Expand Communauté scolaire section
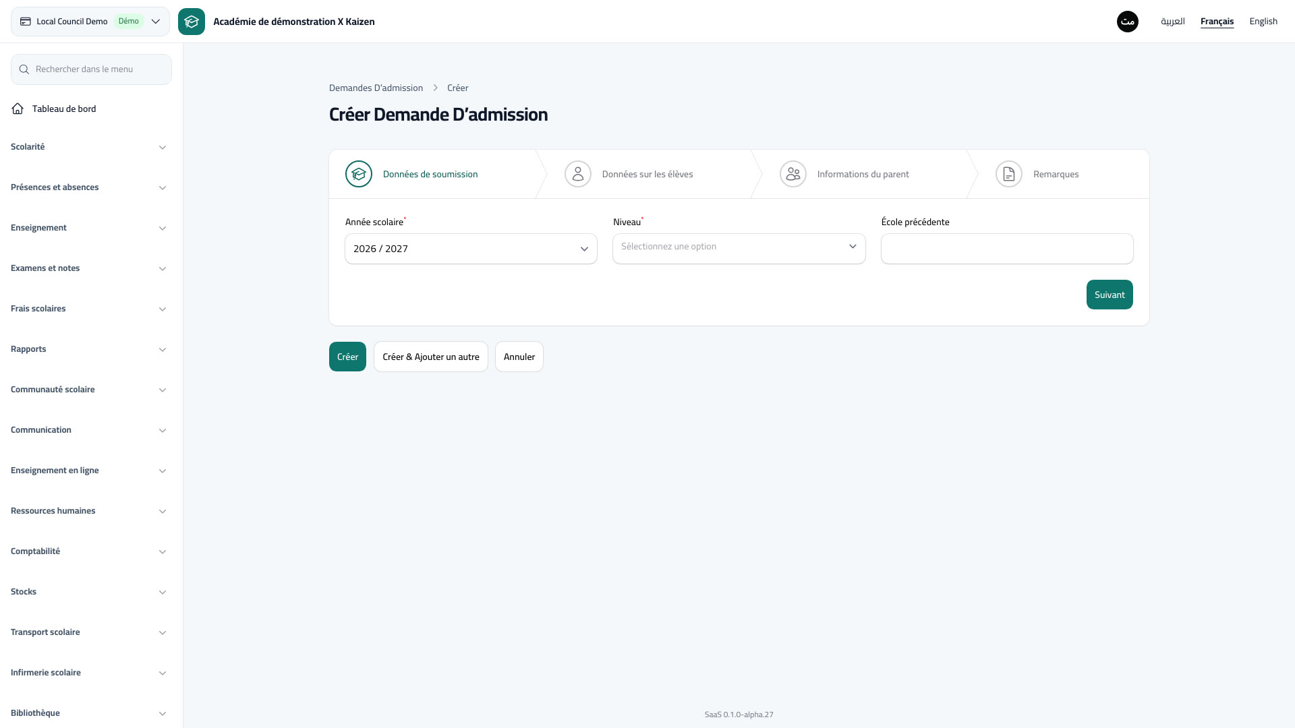The image size is (1295, 728). (88, 390)
